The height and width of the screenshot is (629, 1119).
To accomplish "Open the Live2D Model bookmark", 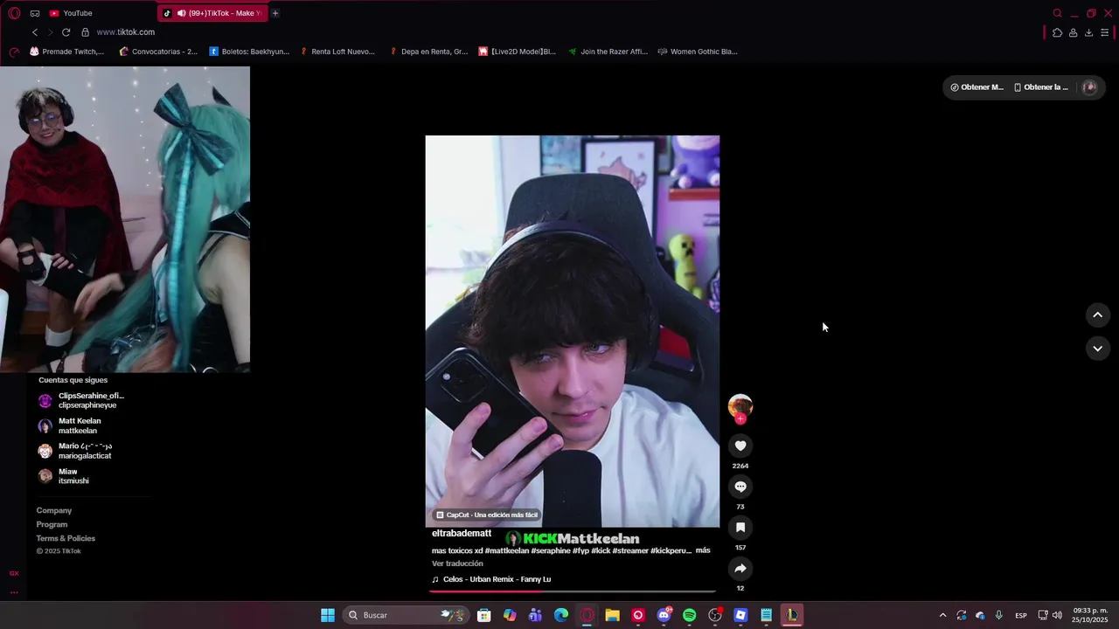I will tap(517, 52).
